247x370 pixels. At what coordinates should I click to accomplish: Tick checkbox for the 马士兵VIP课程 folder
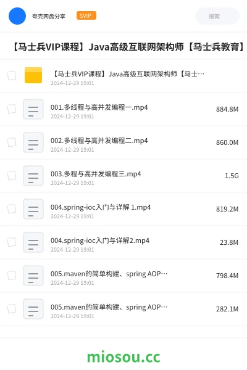tap(12, 76)
